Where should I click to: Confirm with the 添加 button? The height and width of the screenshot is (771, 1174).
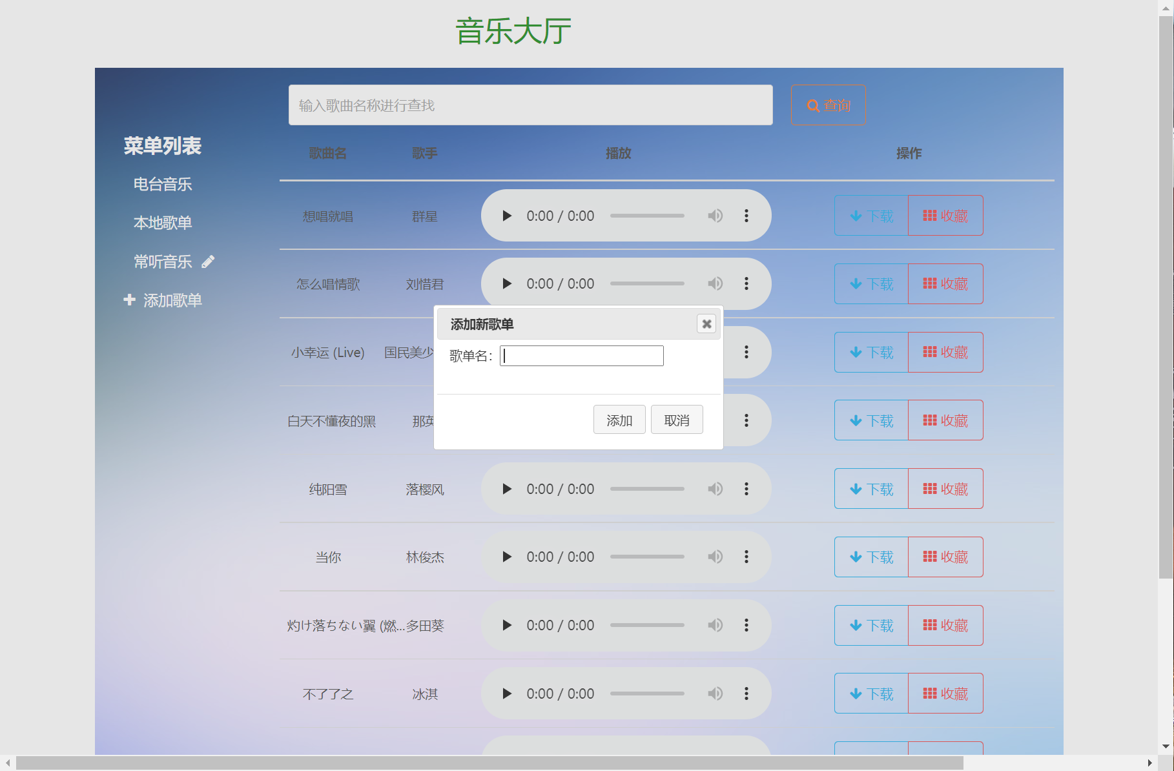[x=619, y=420]
